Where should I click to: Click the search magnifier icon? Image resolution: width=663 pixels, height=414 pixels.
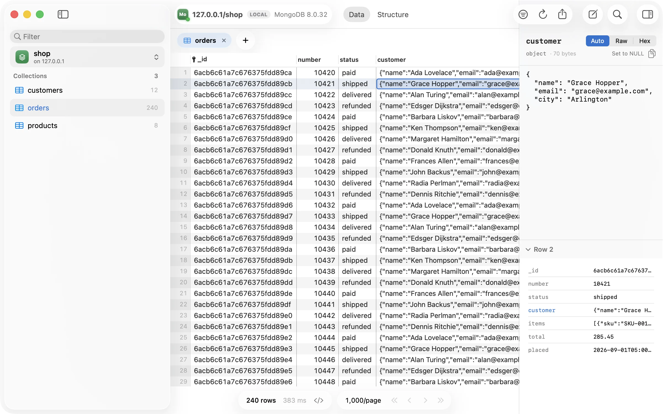[x=617, y=14]
